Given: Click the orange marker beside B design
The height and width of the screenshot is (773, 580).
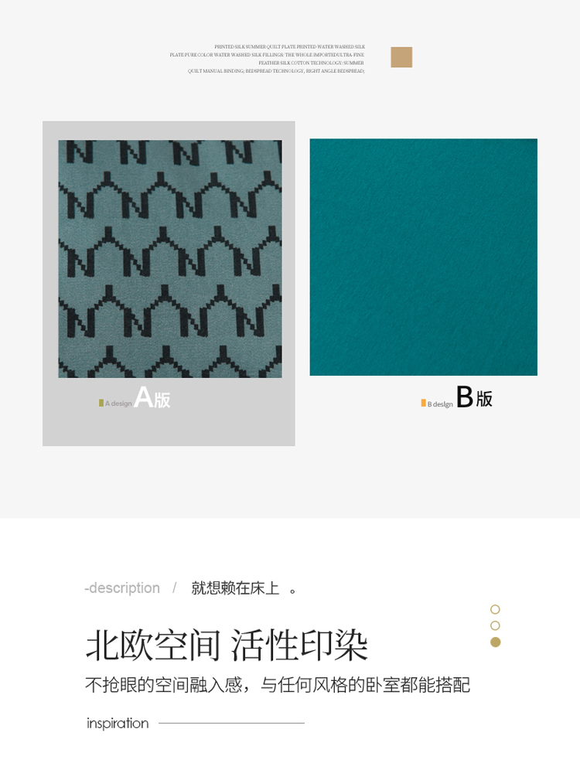Looking at the screenshot, I should (423, 404).
